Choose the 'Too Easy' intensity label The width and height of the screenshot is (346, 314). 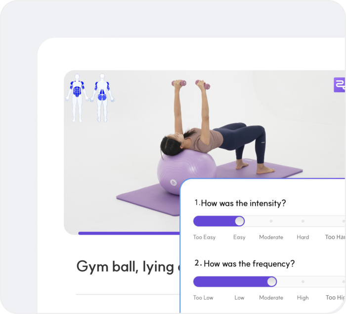pos(204,237)
